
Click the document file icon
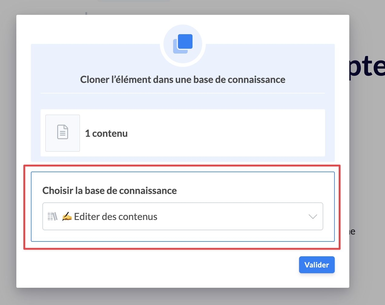(63, 132)
